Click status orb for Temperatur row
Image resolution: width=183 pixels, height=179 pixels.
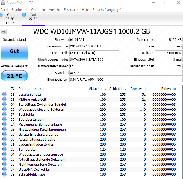[4, 149]
